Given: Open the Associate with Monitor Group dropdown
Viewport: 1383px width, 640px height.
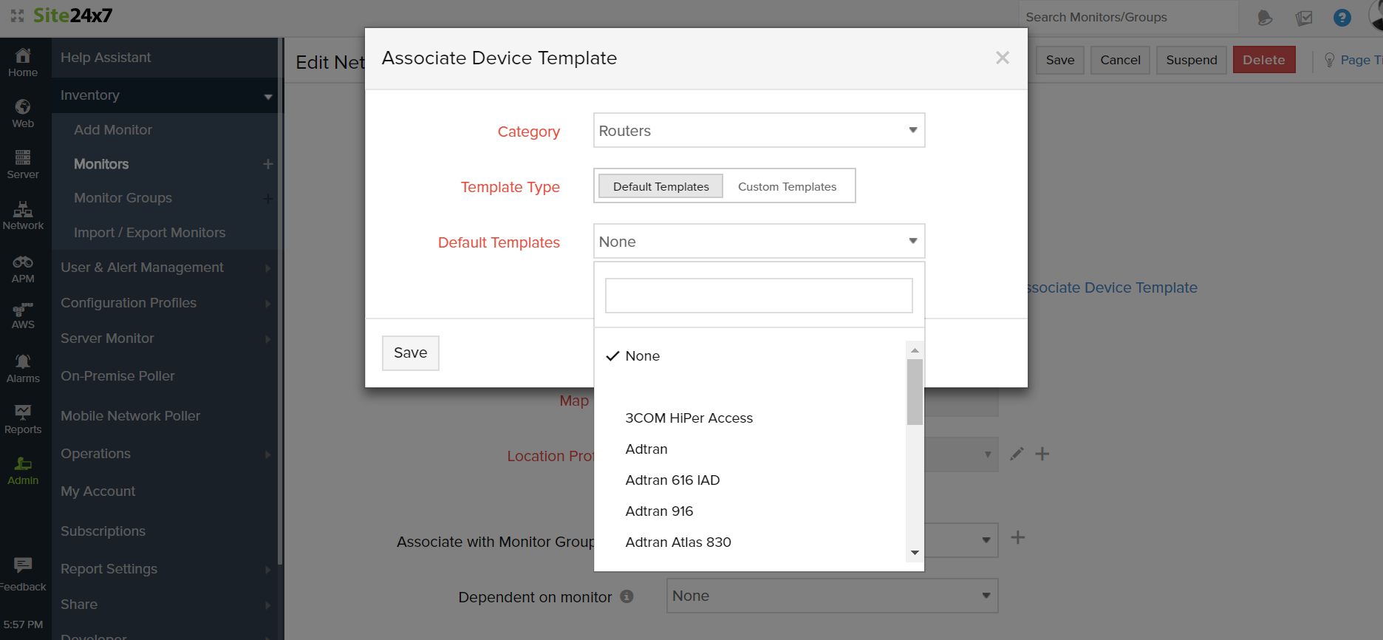Looking at the screenshot, I should 961,541.
